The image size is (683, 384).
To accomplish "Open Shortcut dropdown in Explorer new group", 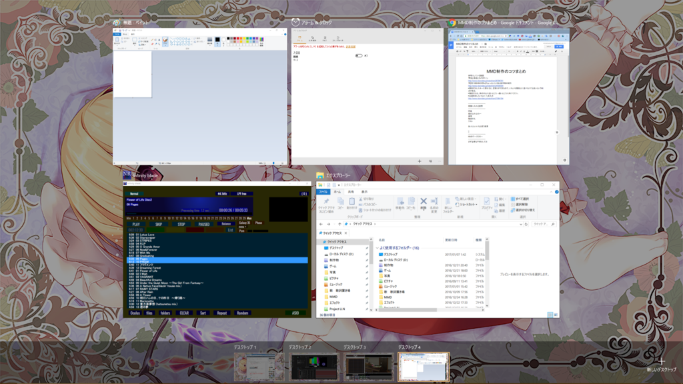I will point(467,205).
